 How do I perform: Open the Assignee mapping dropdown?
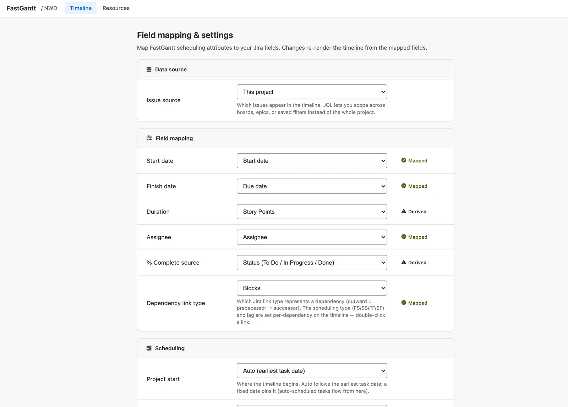(312, 237)
